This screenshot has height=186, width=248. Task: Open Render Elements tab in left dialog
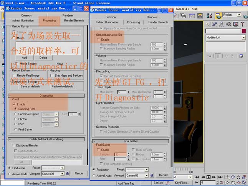(x=74, y=21)
